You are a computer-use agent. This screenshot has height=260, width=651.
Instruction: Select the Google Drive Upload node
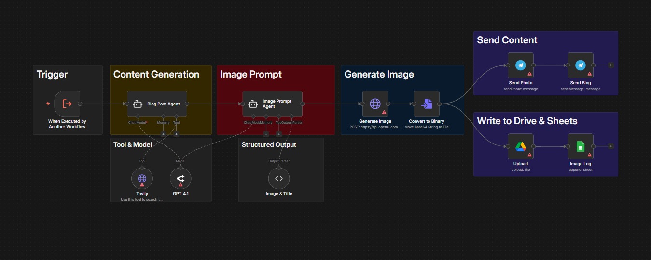pyautogui.click(x=521, y=146)
